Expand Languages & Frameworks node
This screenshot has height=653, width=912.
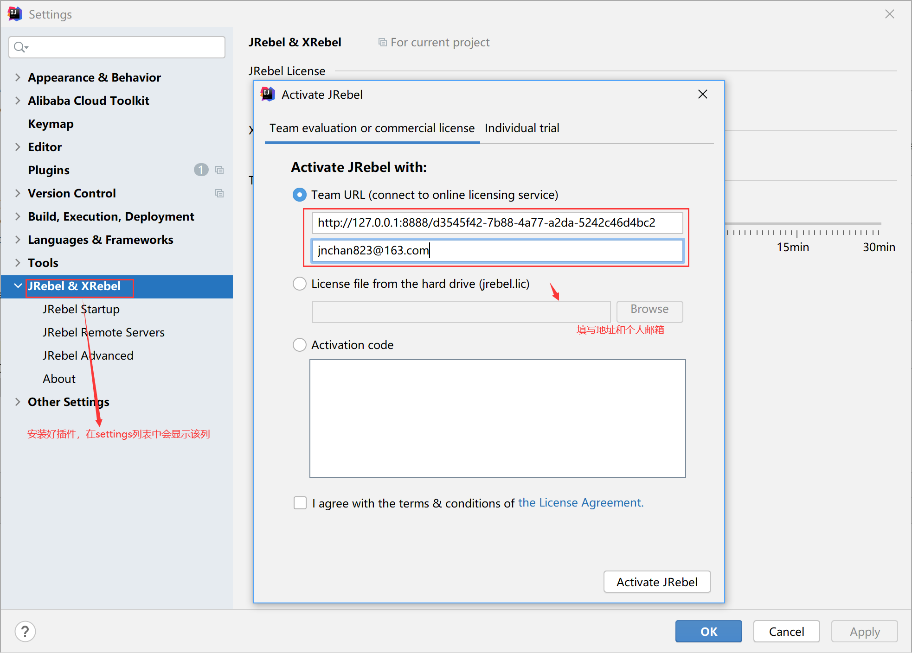click(x=18, y=240)
